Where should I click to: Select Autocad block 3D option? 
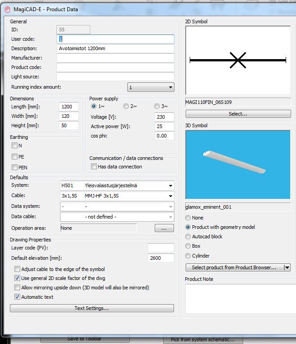pyautogui.click(x=188, y=236)
